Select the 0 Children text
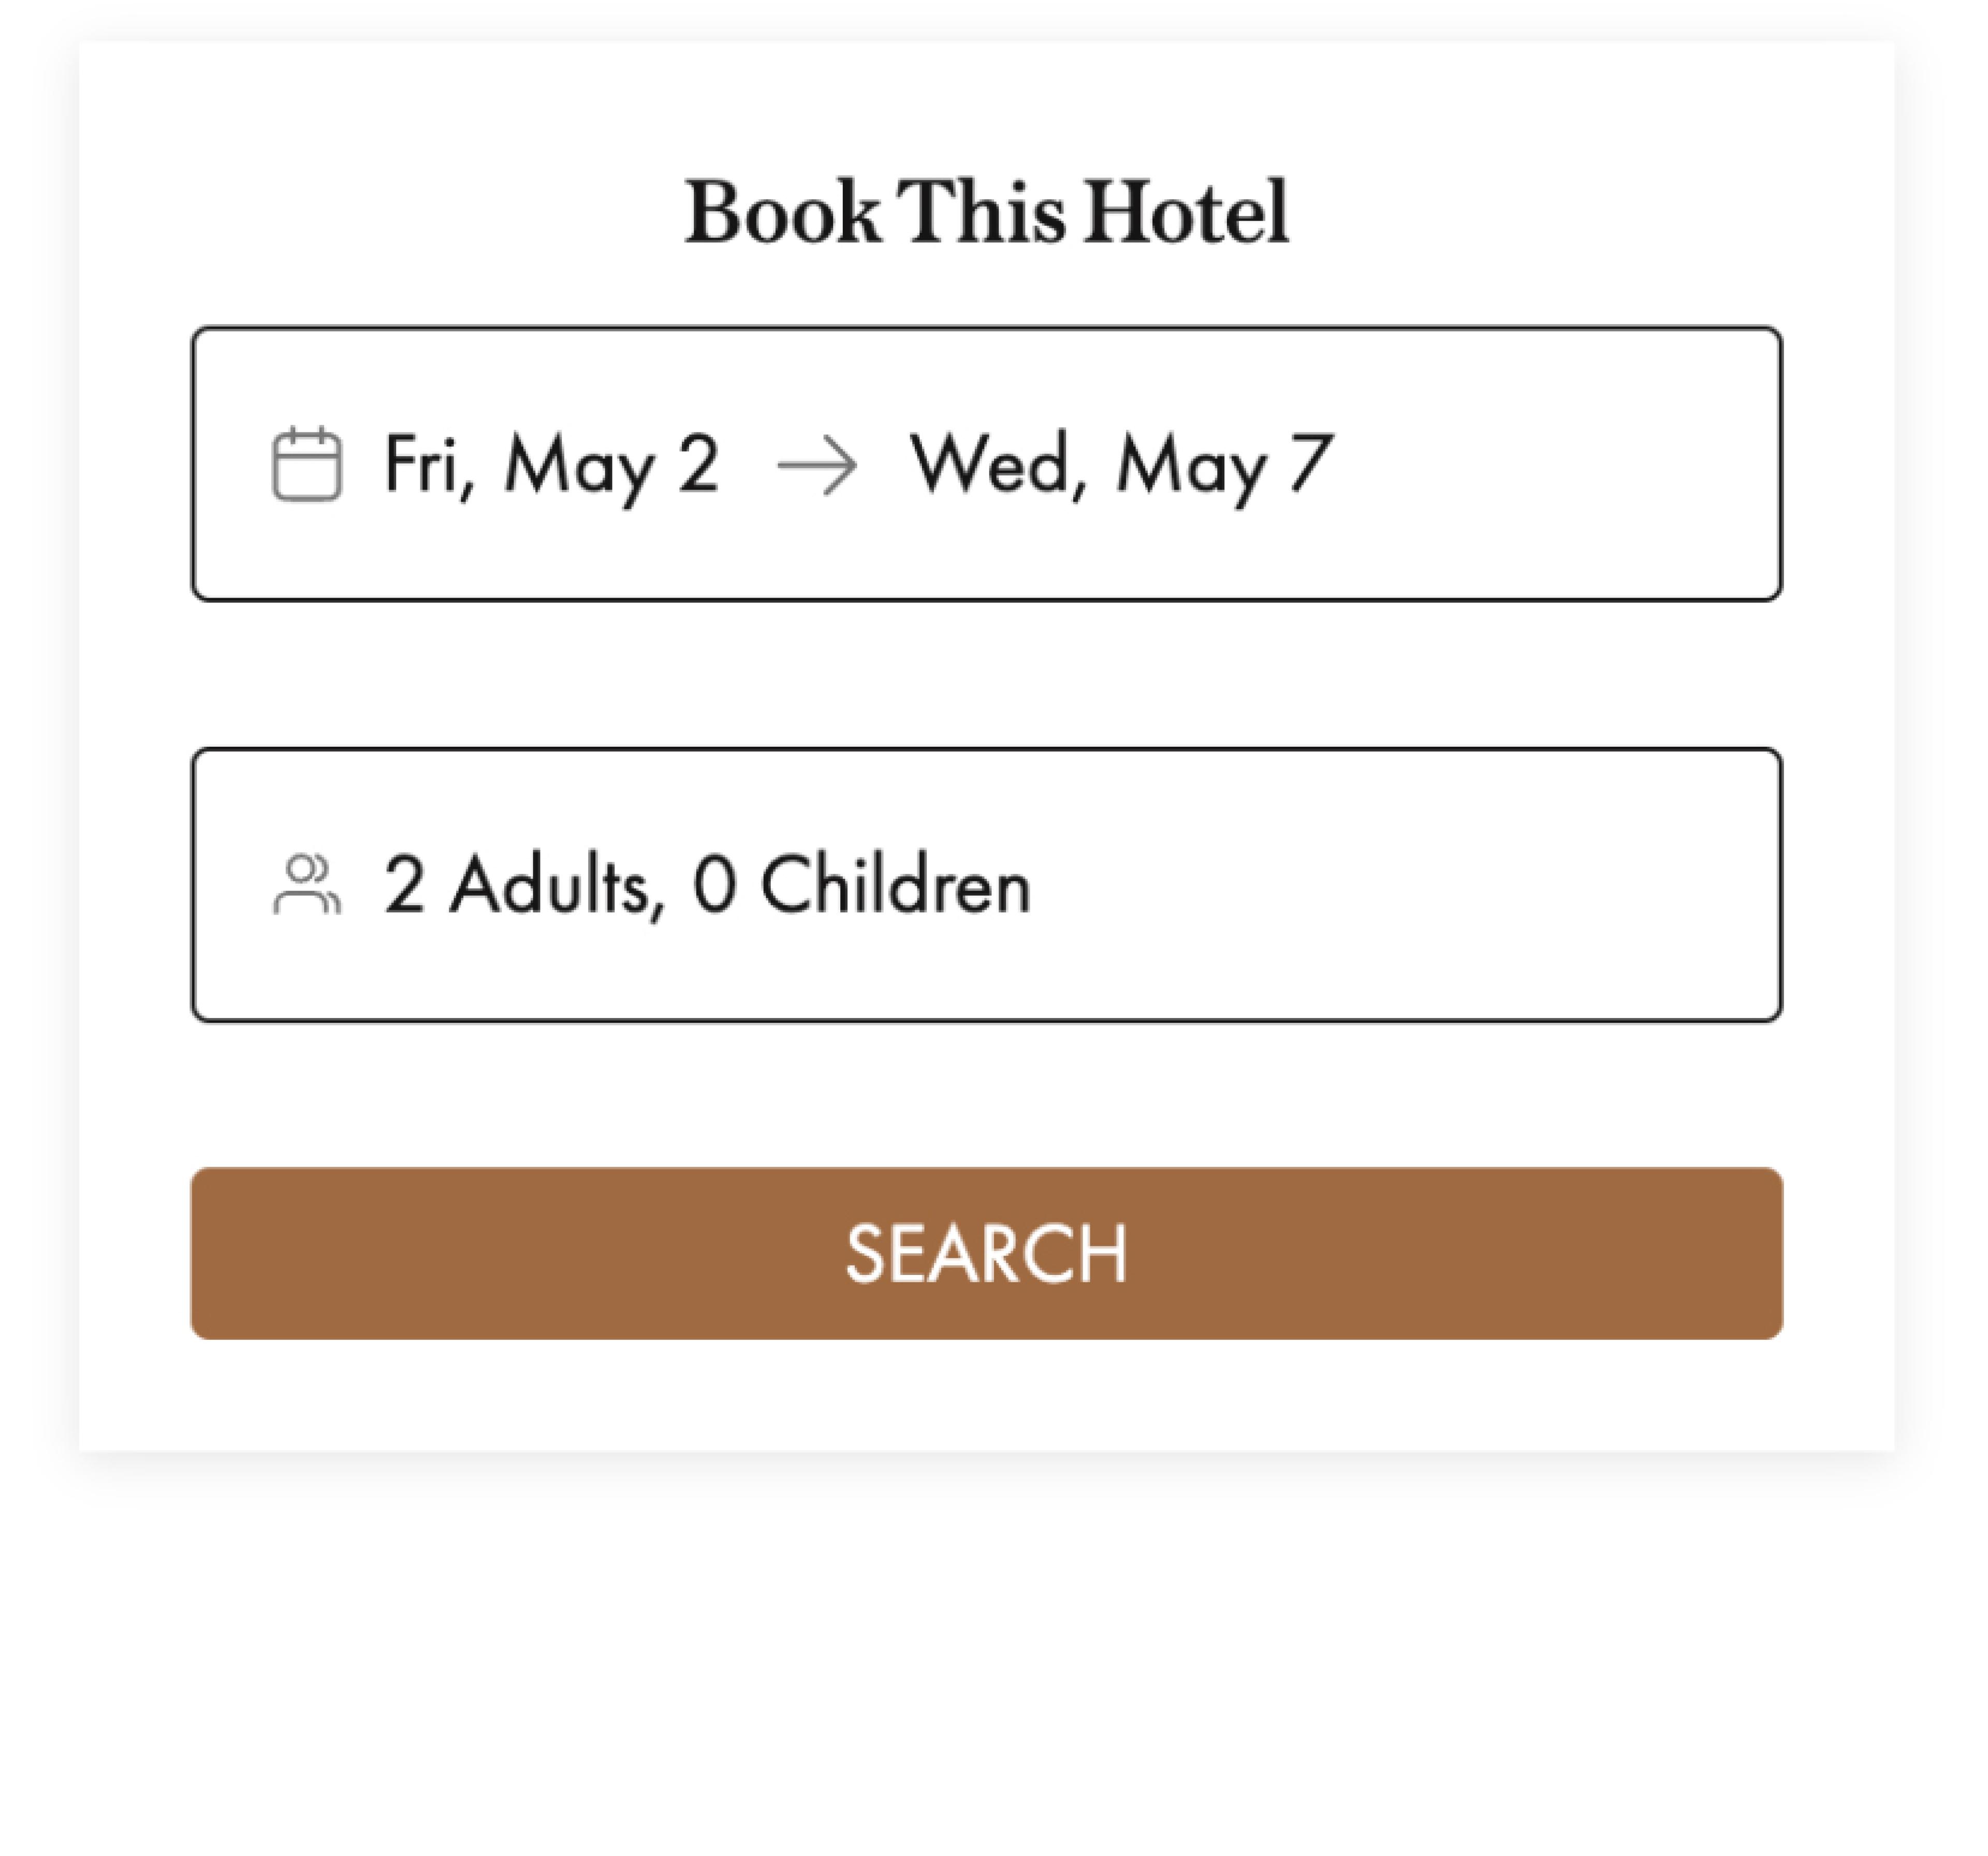This screenshot has height=1856, width=1988. [x=861, y=886]
